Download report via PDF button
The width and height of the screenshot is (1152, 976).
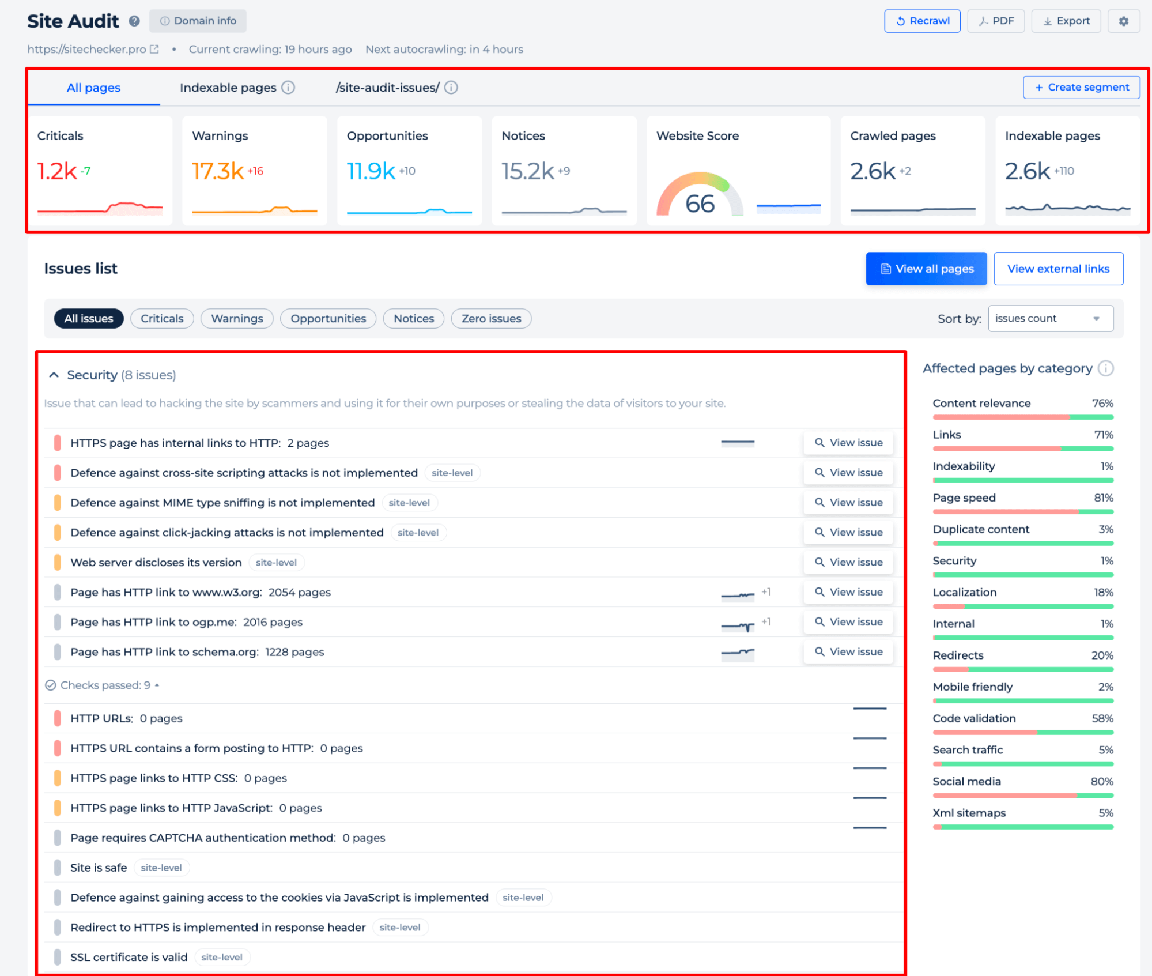coord(995,21)
